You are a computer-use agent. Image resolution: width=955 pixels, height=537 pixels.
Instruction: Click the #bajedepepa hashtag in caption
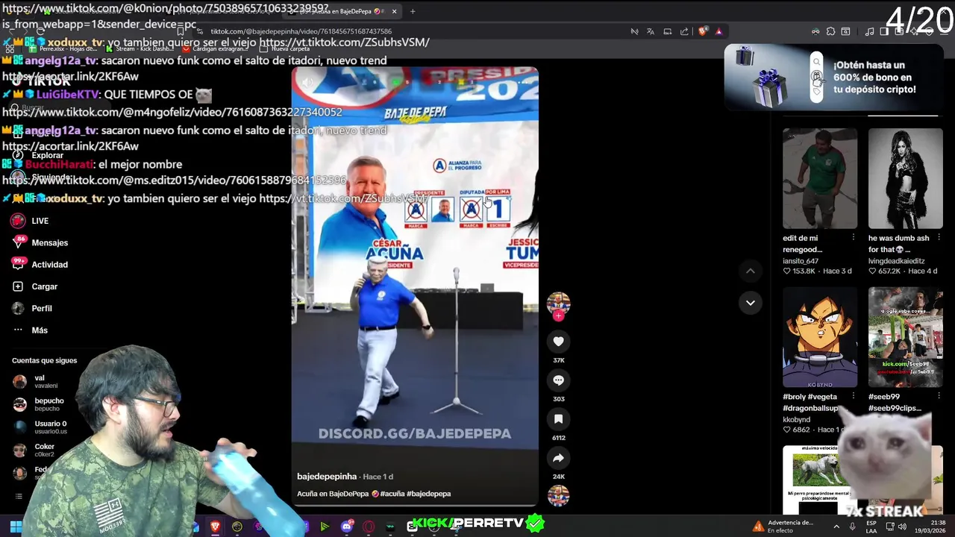[x=429, y=494]
